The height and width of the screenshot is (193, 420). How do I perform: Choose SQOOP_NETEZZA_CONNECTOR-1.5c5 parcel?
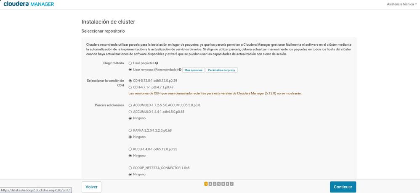pos(130,168)
